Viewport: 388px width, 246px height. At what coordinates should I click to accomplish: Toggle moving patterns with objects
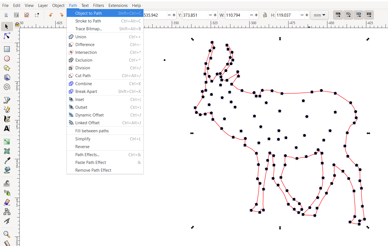(369, 15)
